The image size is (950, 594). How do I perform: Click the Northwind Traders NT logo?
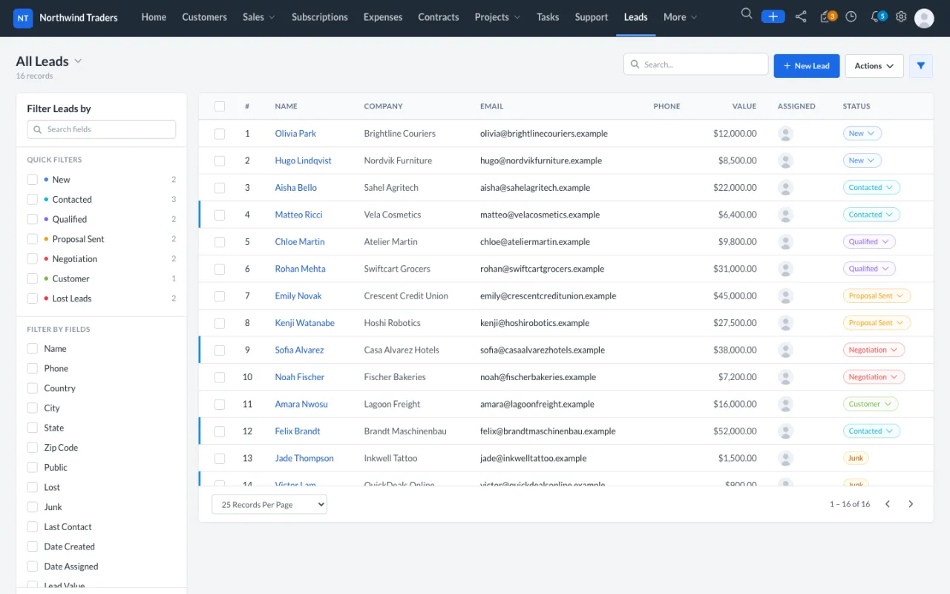[x=23, y=18]
